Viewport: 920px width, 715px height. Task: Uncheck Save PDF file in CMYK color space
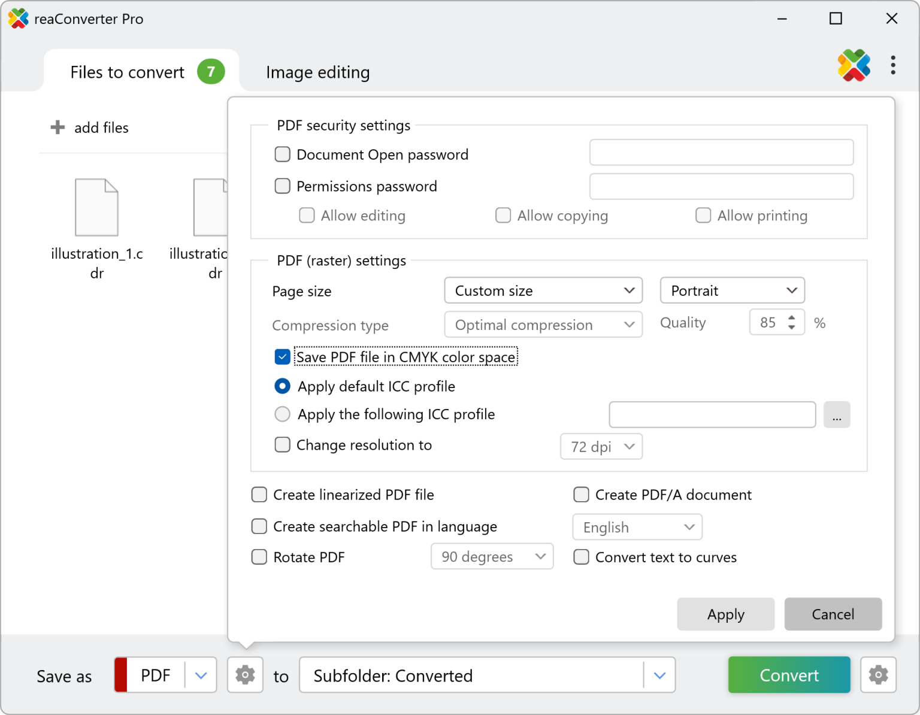[282, 356]
